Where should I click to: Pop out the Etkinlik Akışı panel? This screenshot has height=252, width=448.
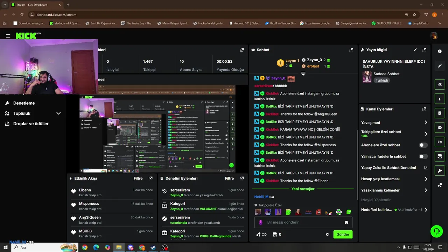[150, 178]
